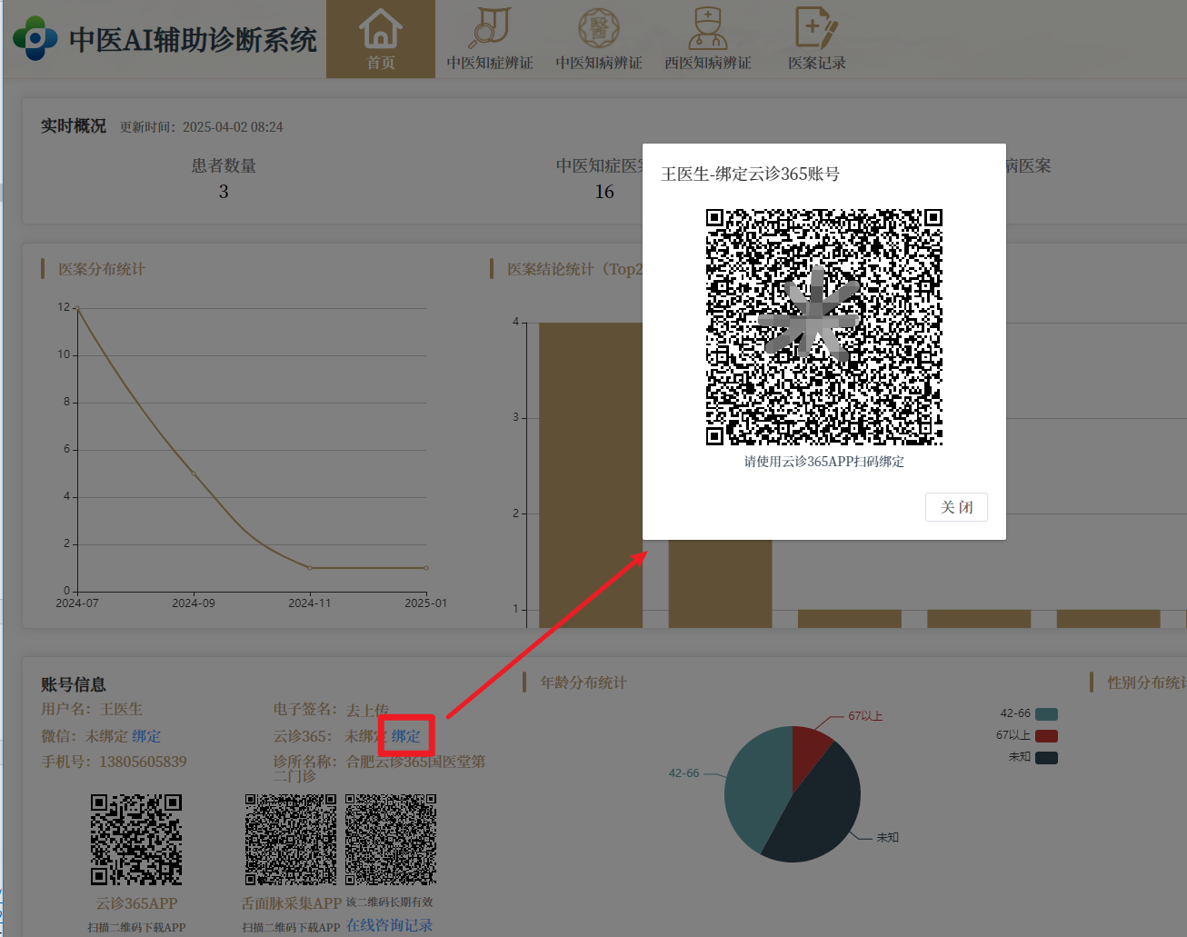Toggle the 42-66 legend swatch
Screen dimensions: 1187x937
click(1046, 714)
